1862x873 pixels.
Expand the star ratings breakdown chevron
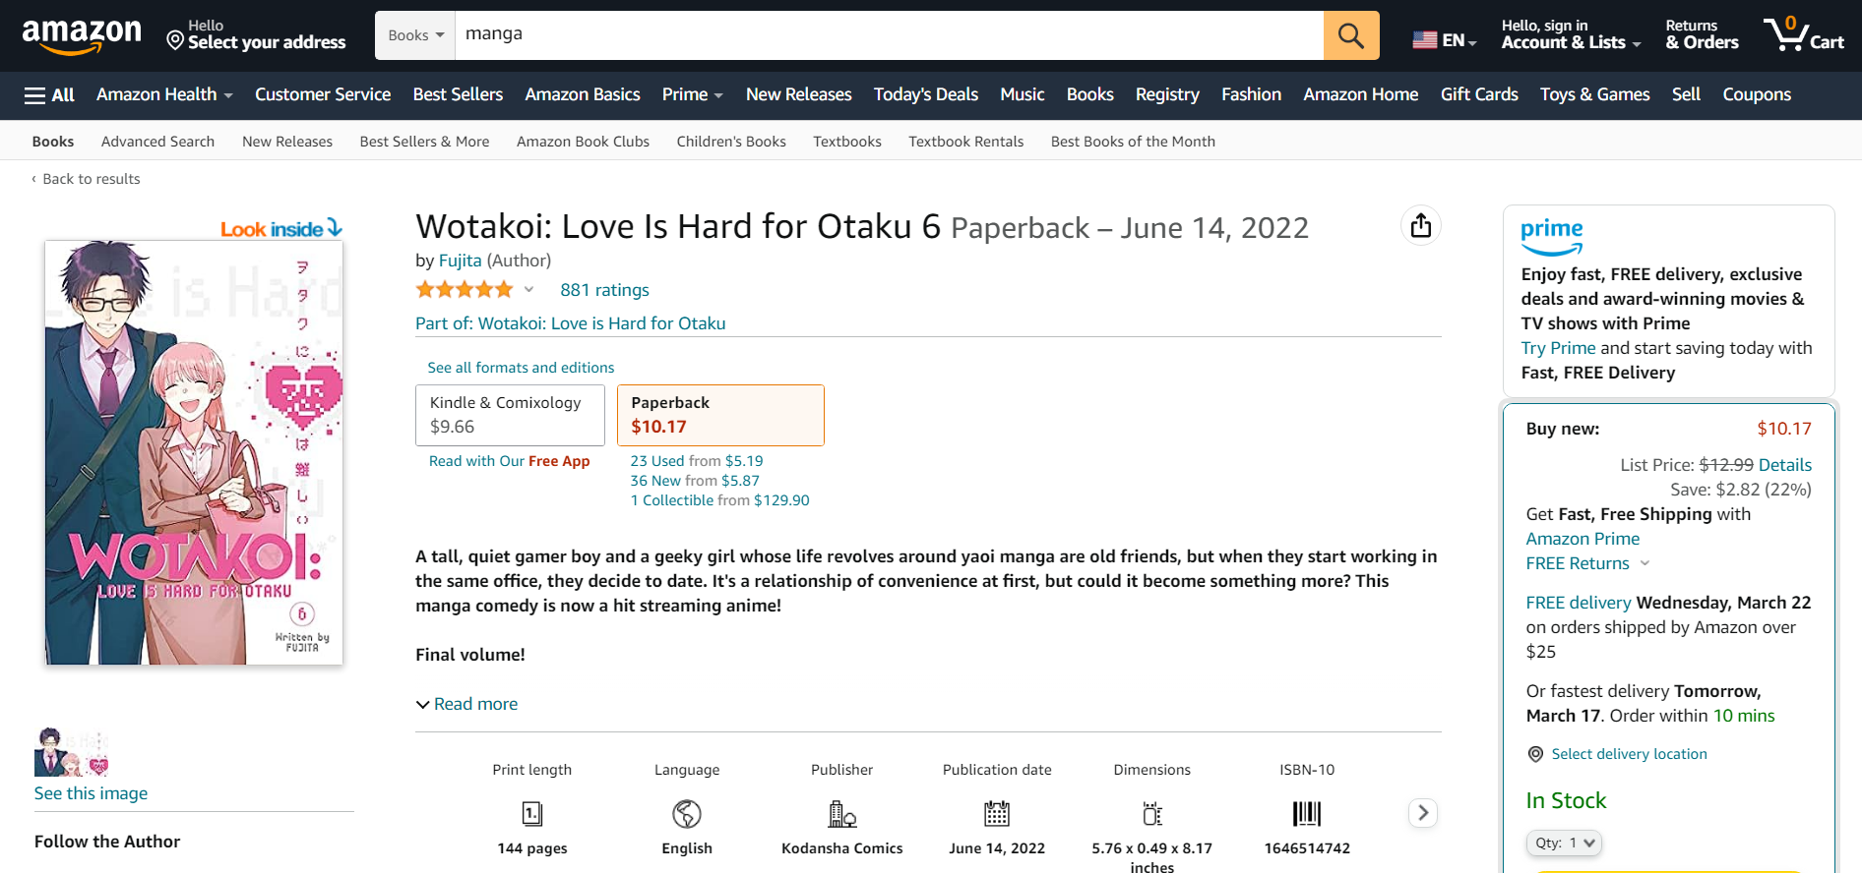tap(528, 289)
